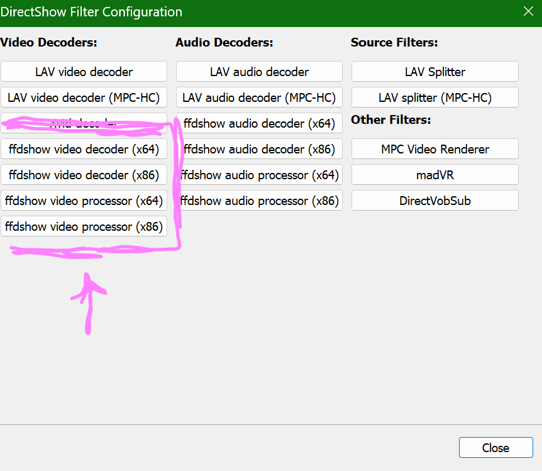
Task: Configure ffdshow audio decoder (x86)
Action: (259, 149)
